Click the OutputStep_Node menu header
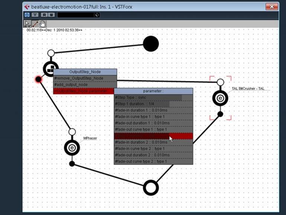286x215 pixels. pyautogui.click(x=85, y=72)
